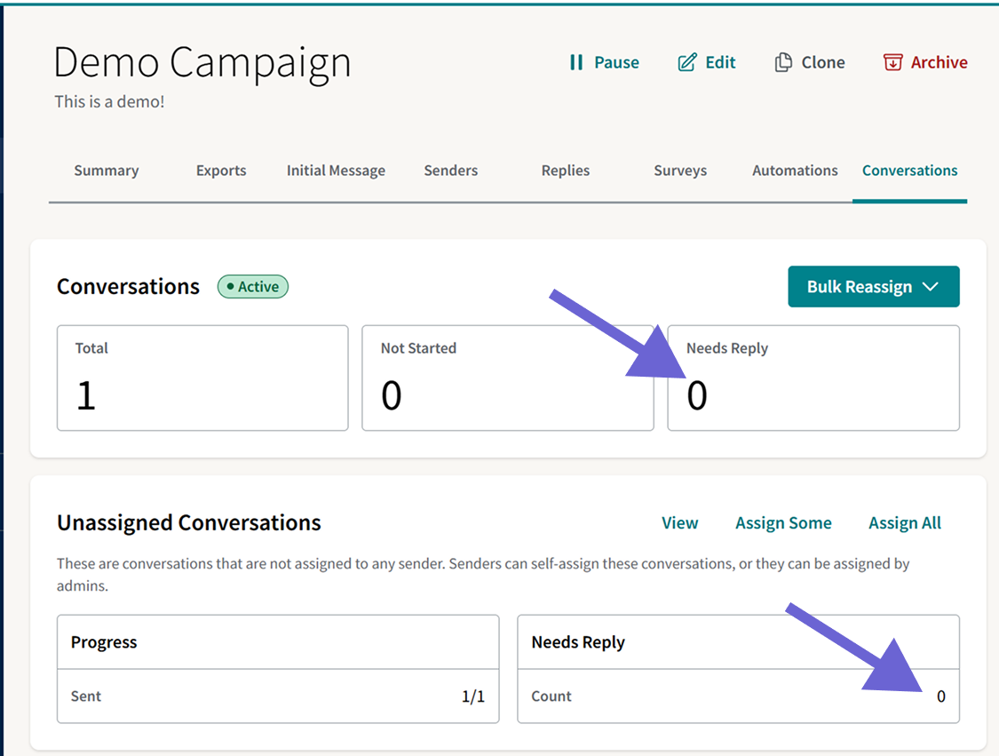The image size is (999, 756).
Task: Select the Conversations tab
Action: [910, 171]
